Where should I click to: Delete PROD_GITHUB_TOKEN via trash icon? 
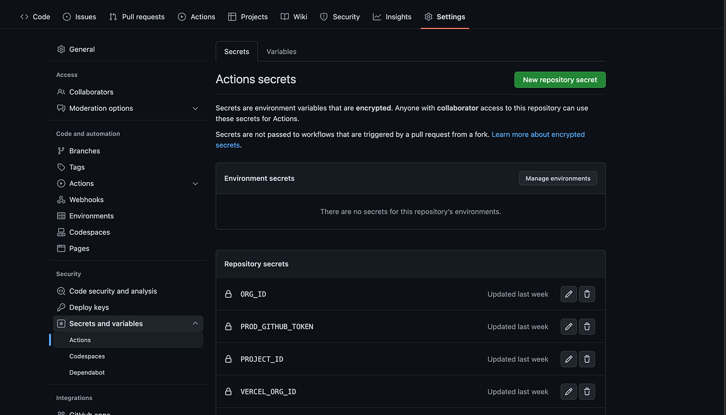(x=587, y=327)
